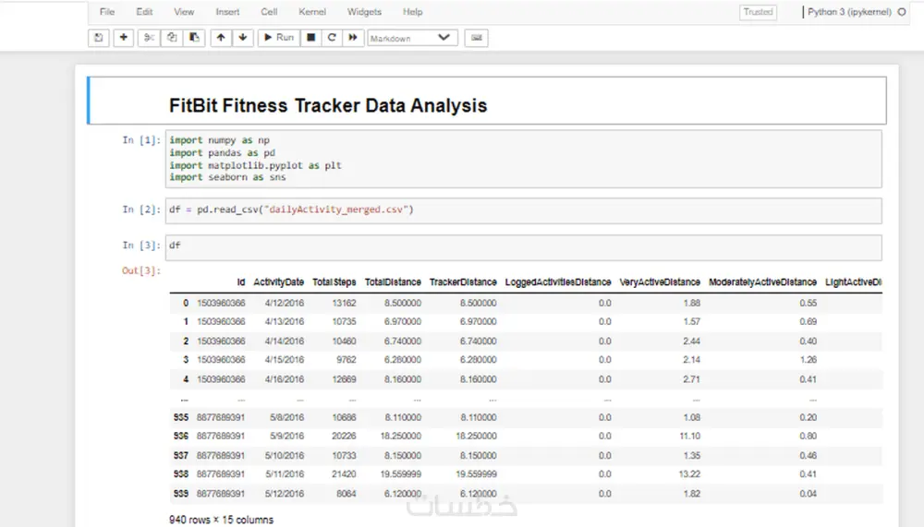The image size is (924, 527).
Task: Move selected cell up arrow
Action: coord(221,38)
